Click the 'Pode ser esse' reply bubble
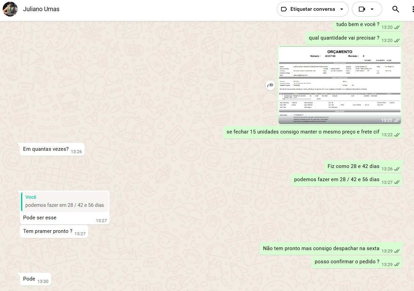The height and width of the screenshot is (291, 414). 40,218
